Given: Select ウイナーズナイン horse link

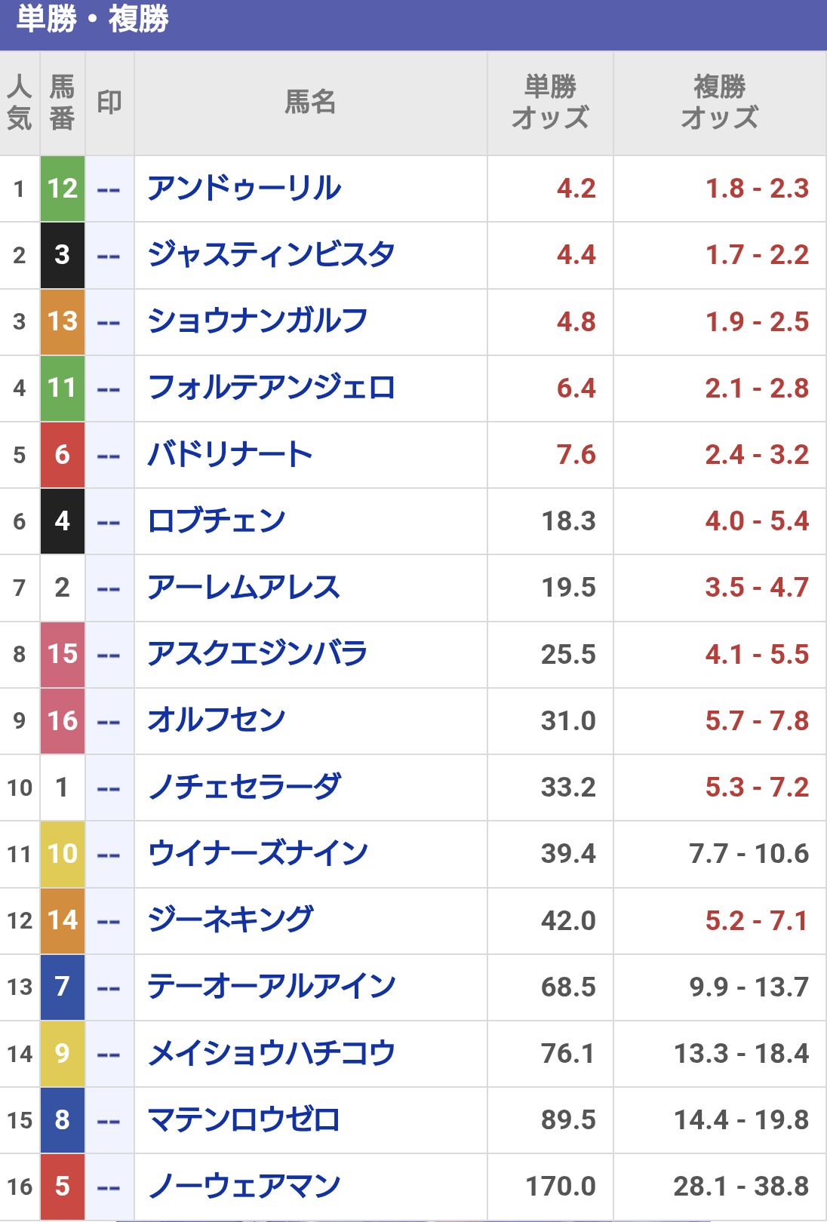Looking at the screenshot, I should pos(257,853).
